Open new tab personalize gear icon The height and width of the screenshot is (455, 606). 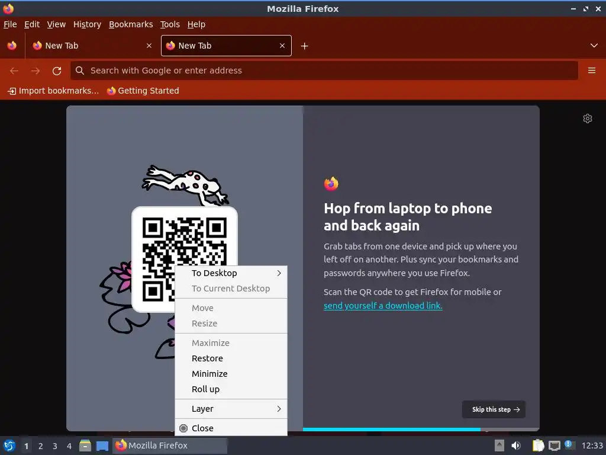pyautogui.click(x=588, y=118)
